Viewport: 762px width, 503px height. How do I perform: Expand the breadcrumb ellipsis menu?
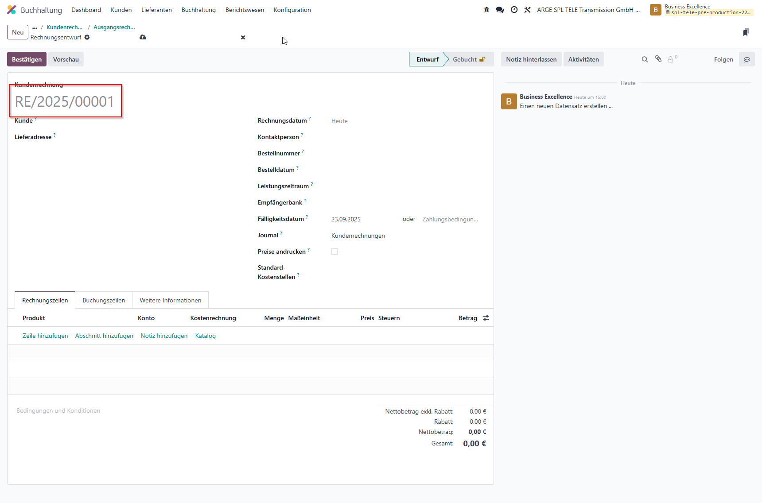point(35,27)
